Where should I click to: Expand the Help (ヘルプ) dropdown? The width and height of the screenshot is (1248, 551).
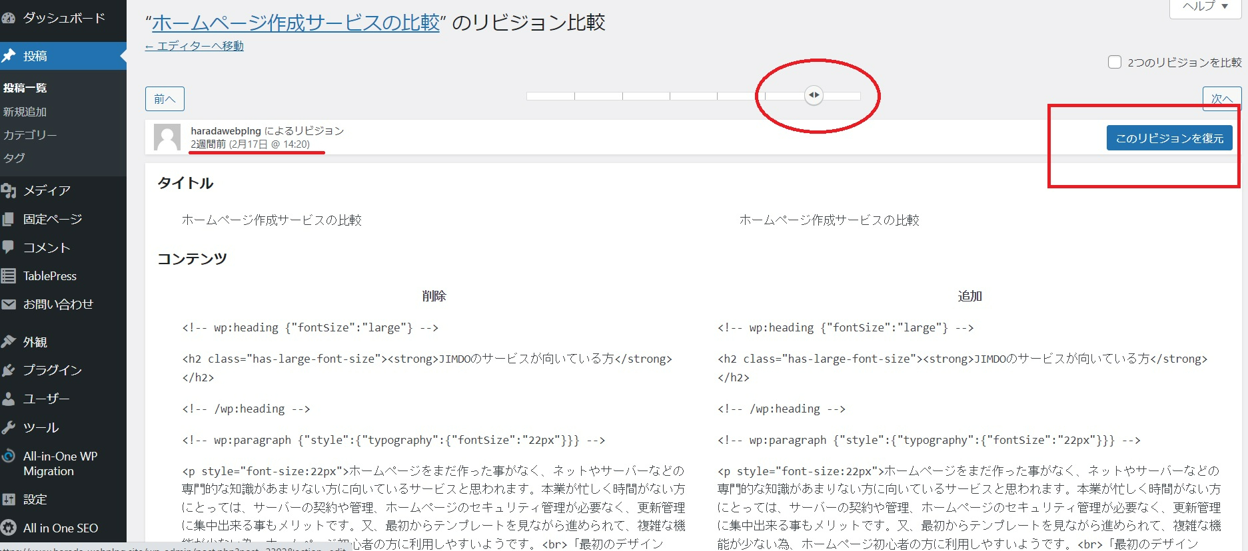[1205, 7]
